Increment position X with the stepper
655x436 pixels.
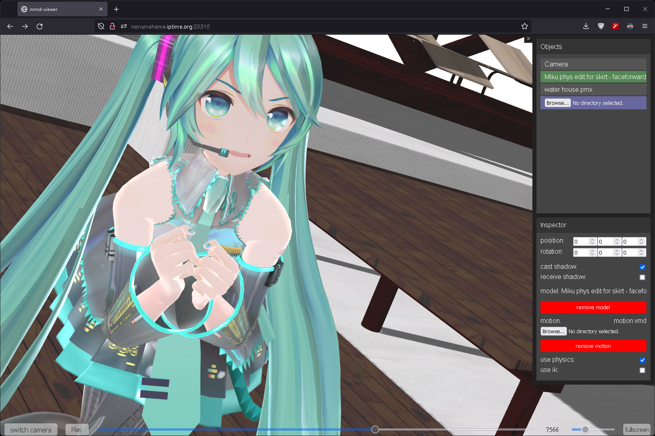tap(592, 240)
